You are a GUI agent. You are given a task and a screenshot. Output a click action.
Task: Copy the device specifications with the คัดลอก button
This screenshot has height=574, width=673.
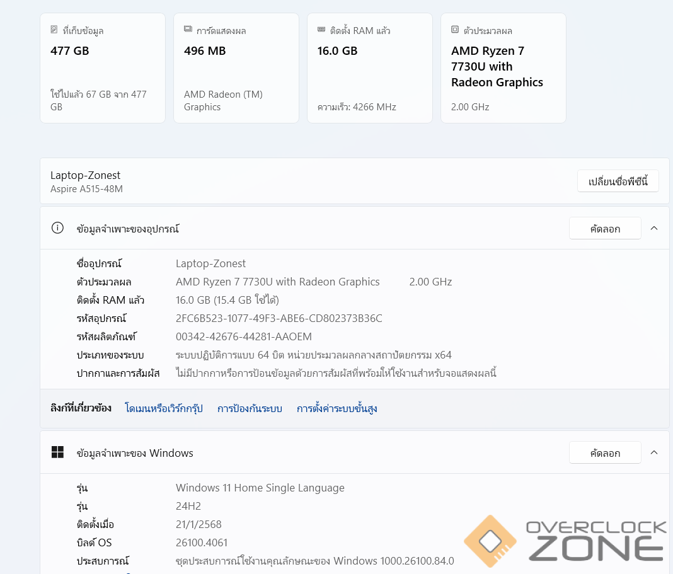[x=605, y=229]
